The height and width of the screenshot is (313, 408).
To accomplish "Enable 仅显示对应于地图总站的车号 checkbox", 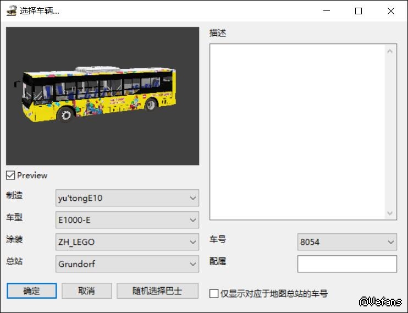I will [x=214, y=294].
